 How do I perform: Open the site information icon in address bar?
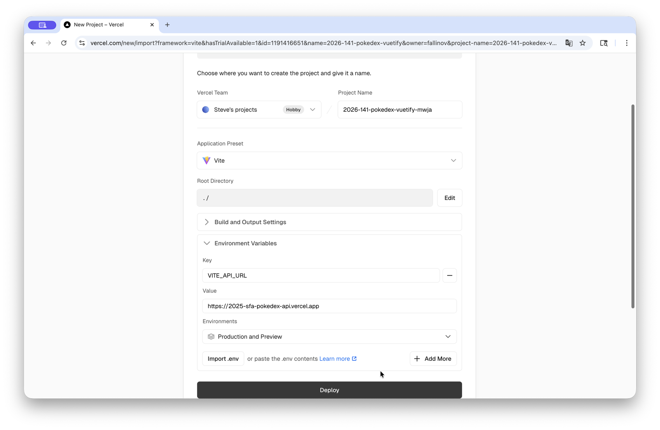82,42
